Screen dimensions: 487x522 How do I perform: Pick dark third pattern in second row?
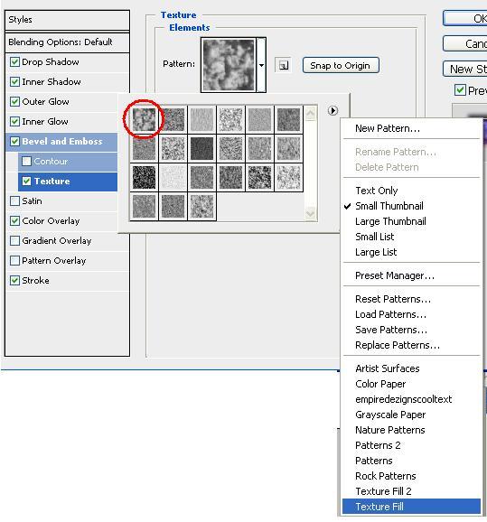click(201, 148)
